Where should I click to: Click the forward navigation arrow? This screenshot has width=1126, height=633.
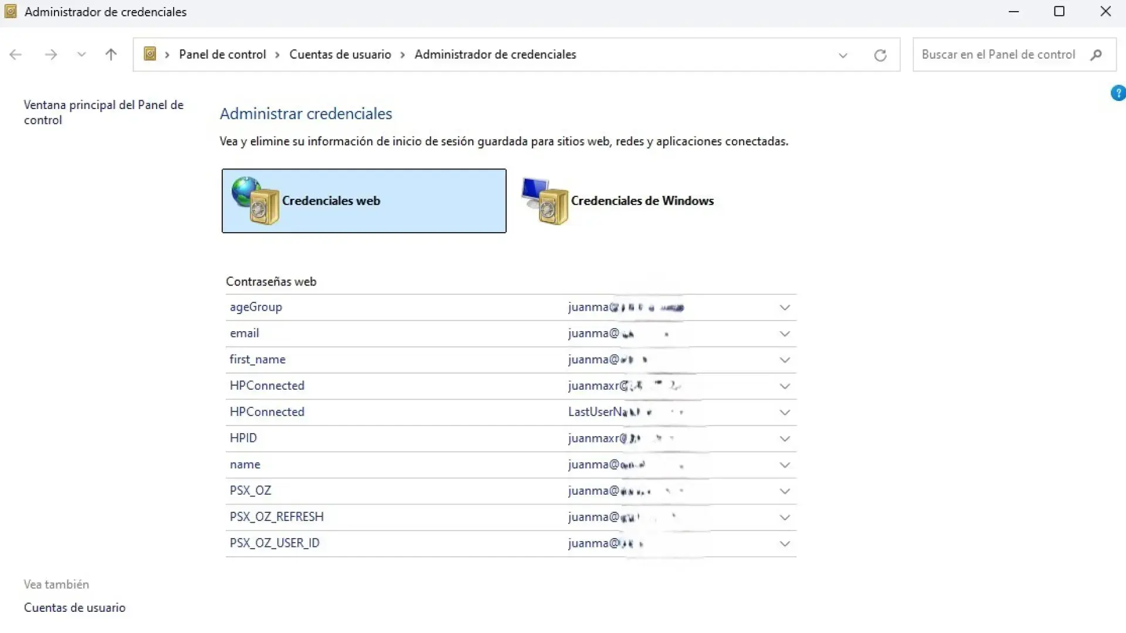51,55
